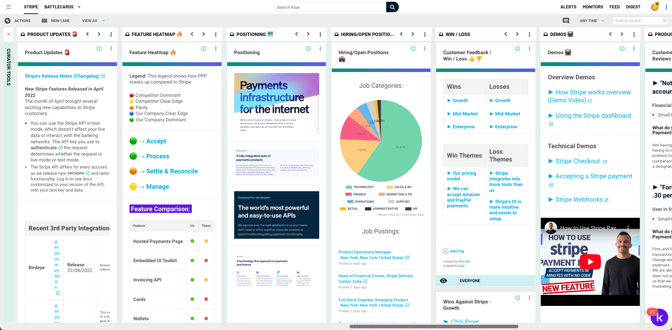
Task: Open Klue chat widget button
Action: click(x=659, y=317)
